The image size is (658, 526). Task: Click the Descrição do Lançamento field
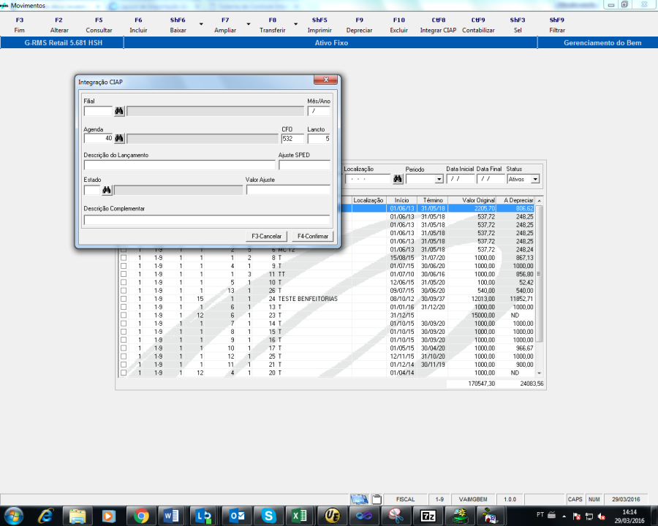pyautogui.click(x=180, y=165)
